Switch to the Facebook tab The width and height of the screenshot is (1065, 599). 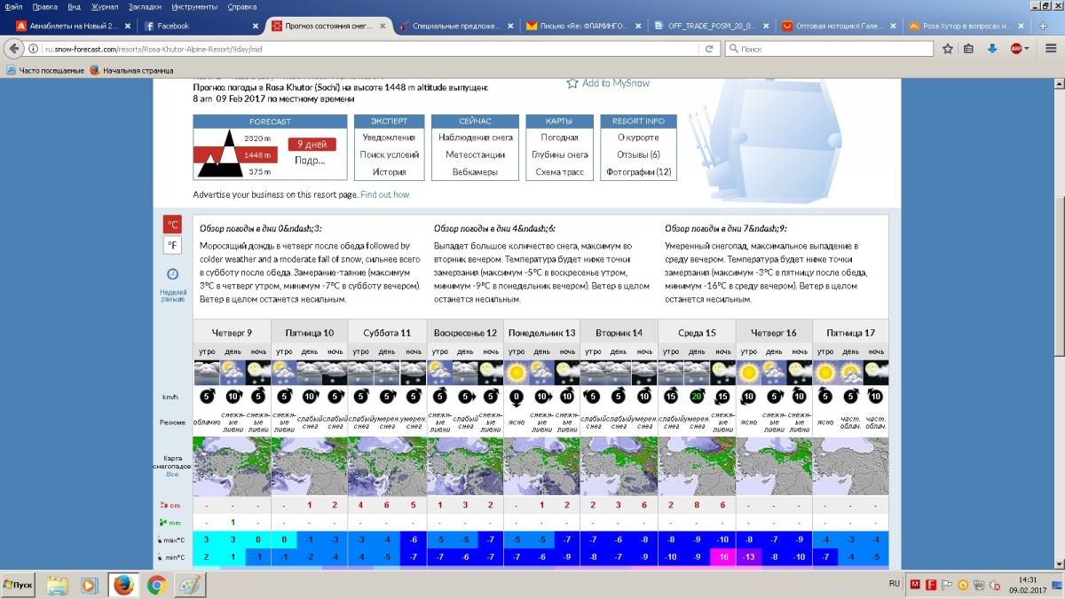pyautogui.click(x=201, y=26)
